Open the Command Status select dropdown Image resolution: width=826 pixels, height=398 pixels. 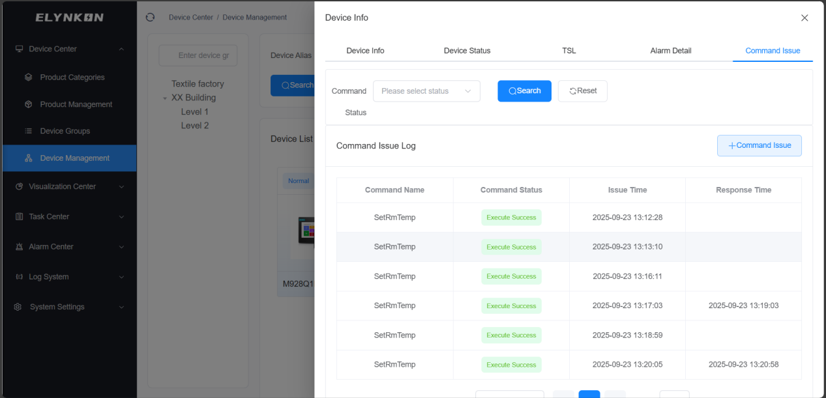426,91
